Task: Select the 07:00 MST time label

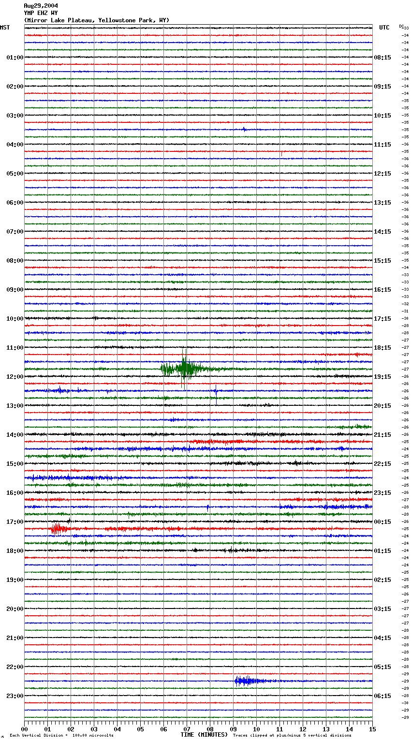Action: click(15, 232)
